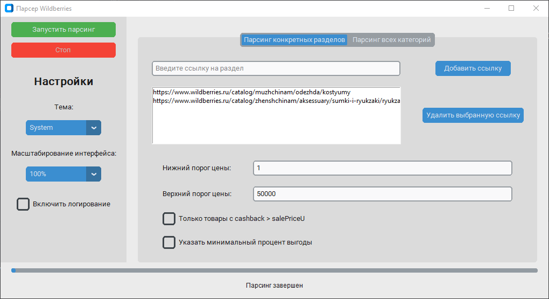The height and width of the screenshot is (299, 549).
Task: Click the Парсер Wildberries app icon
Action: (x=9, y=9)
